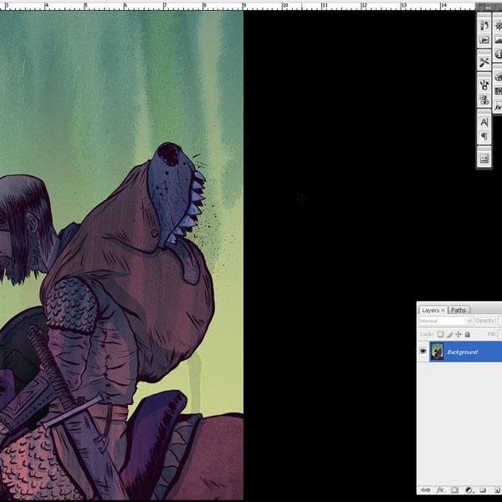Screen dimensions: 502x502
Task: Open the History panel icon
Action: [x=484, y=25]
